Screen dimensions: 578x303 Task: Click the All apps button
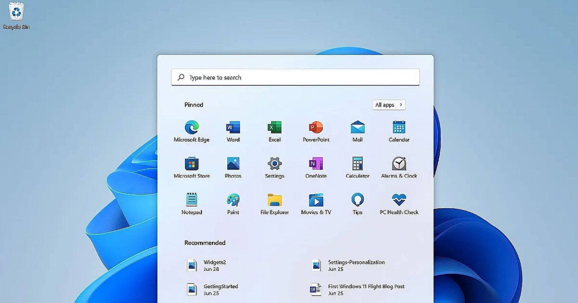pos(389,105)
